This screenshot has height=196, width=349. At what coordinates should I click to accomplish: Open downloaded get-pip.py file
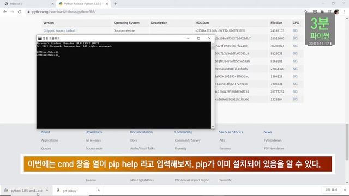click(x=70, y=191)
